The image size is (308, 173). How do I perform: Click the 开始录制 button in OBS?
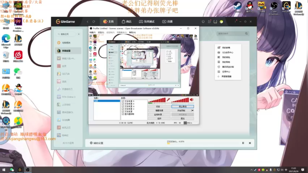pos(181,110)
